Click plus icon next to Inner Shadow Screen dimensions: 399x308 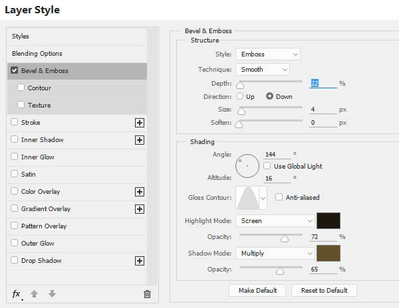coord(140,140)
